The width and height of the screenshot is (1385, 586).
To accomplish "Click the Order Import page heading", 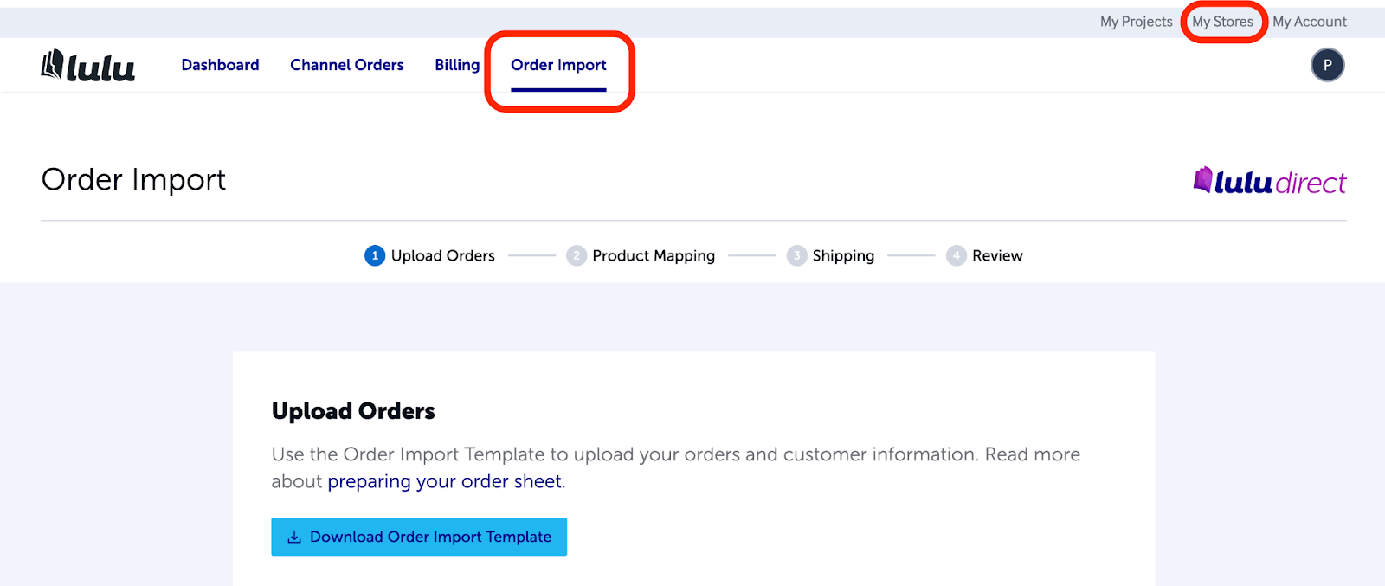I will pyautogui.click(x=133, y=179).
